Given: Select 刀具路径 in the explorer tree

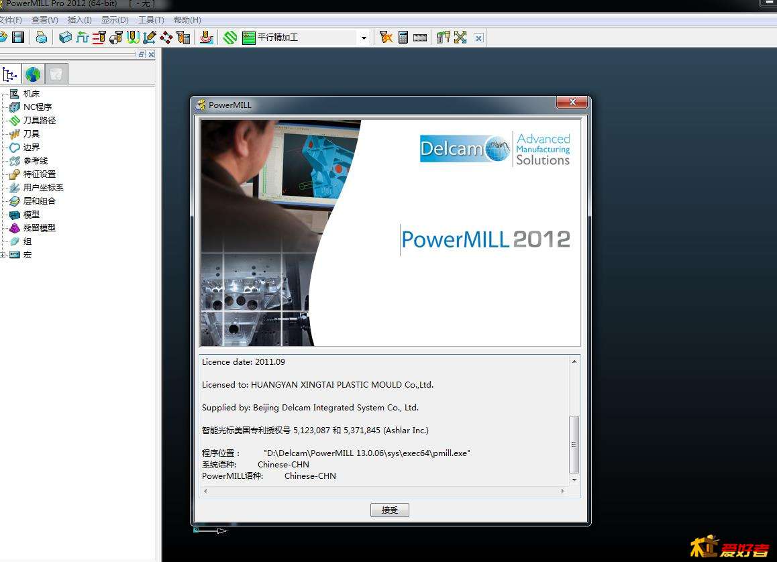Looking at the screenshot, I should pyautogui.click(x=39, y=120).
